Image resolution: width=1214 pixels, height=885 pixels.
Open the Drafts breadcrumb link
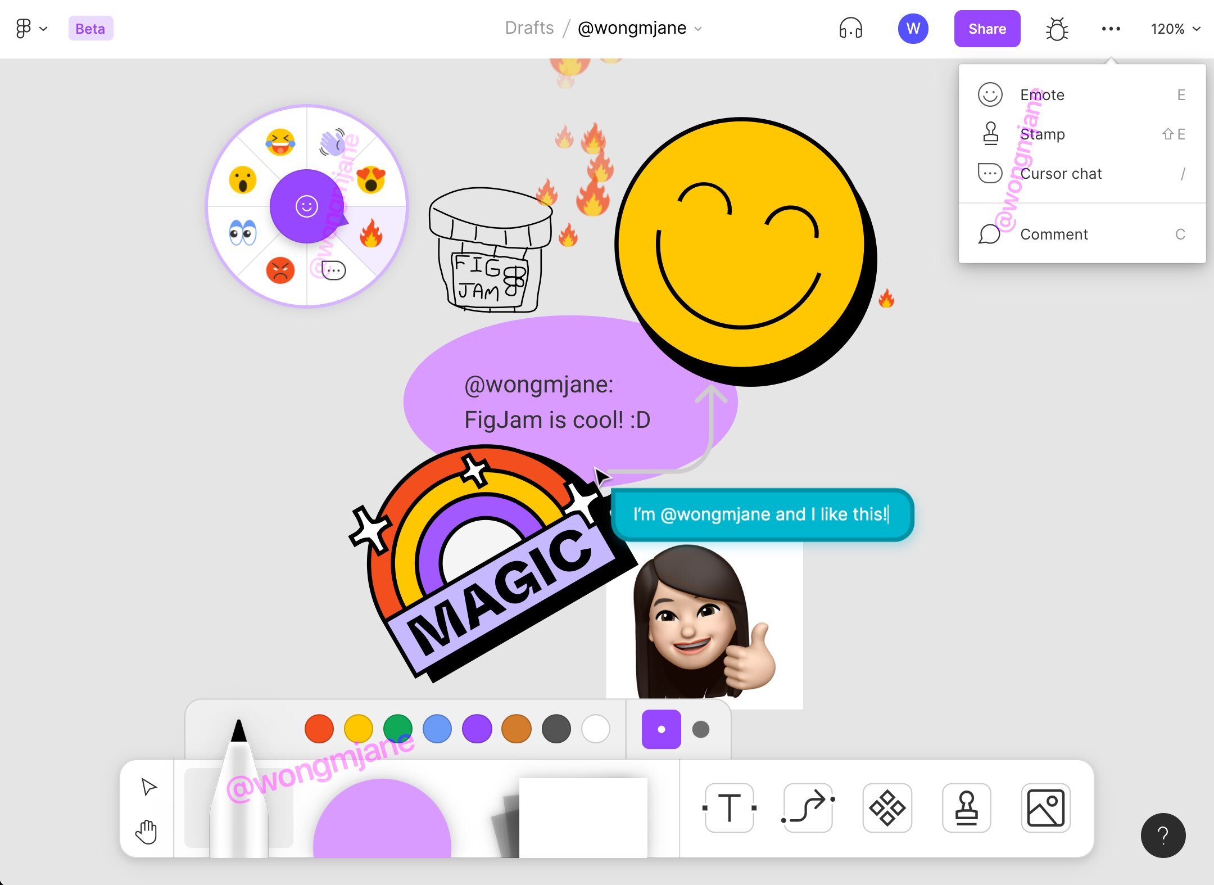529,28
